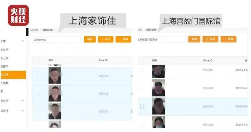Click the 新增 add button in the 上海家饰佳 panel
Image resolution: width=251 pixels, height=132 pixels.
124,39
